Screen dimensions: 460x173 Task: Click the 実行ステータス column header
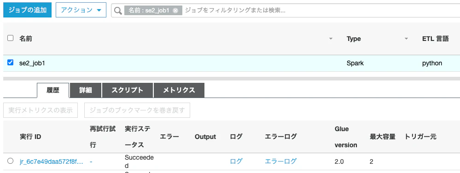[138, 137]
